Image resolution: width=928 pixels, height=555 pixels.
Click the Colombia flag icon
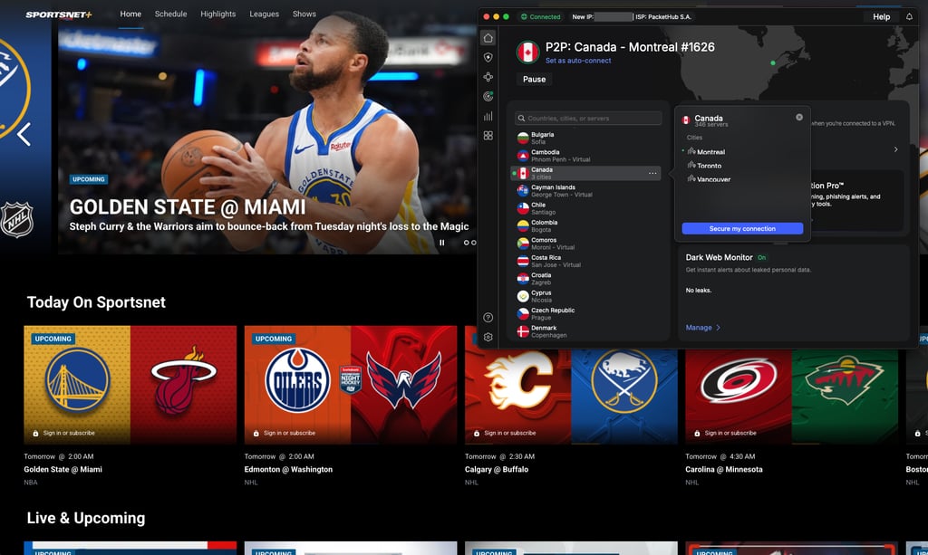523,225
